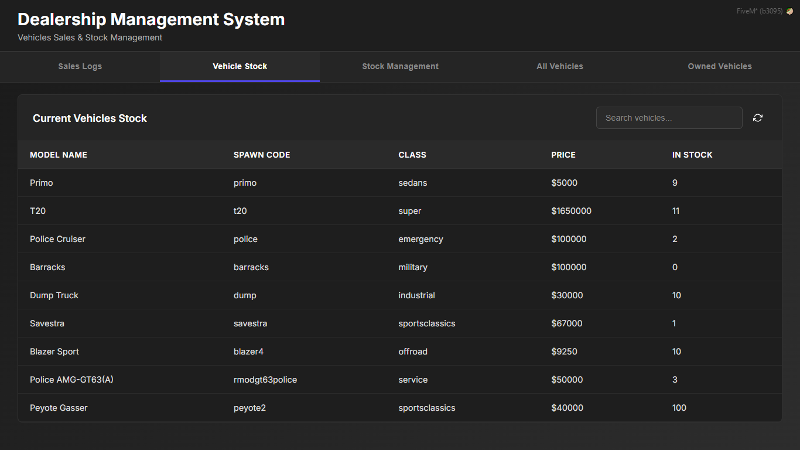This screenshot has height=450, width=800.
Task: Select the T20 model name cell
Action: [x=37, y=211]
